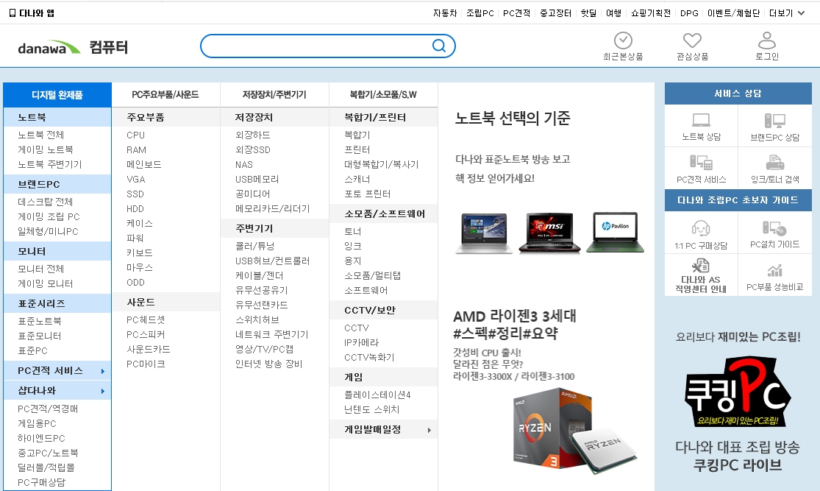This screenshot has height=491, width=820.
Task: Click the 다나와 앱 phone icon
Action: [13, 13]
